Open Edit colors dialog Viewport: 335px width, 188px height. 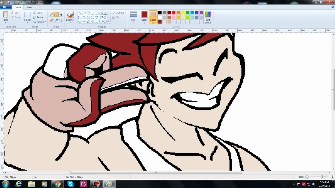[x=208, y=17]
